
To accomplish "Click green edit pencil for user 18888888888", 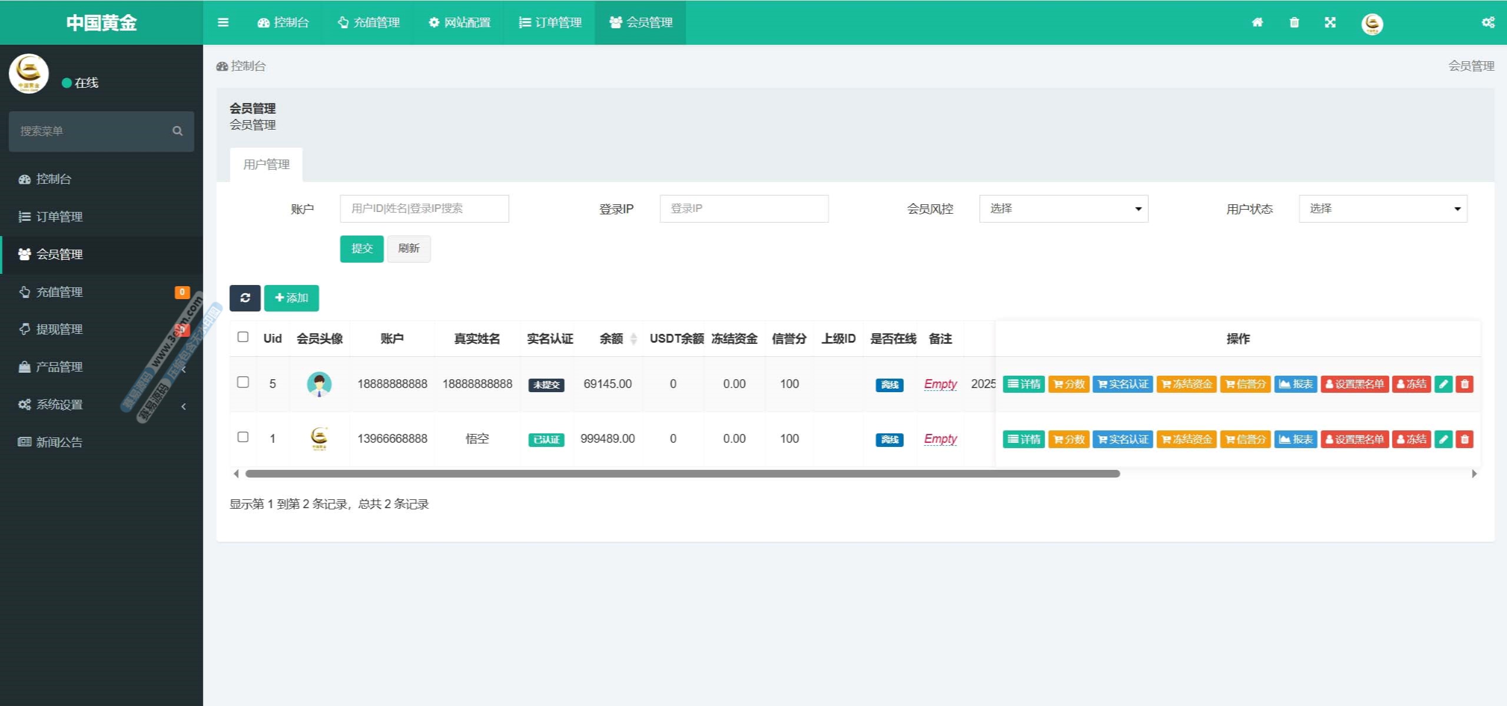I will coord(1443,384).
